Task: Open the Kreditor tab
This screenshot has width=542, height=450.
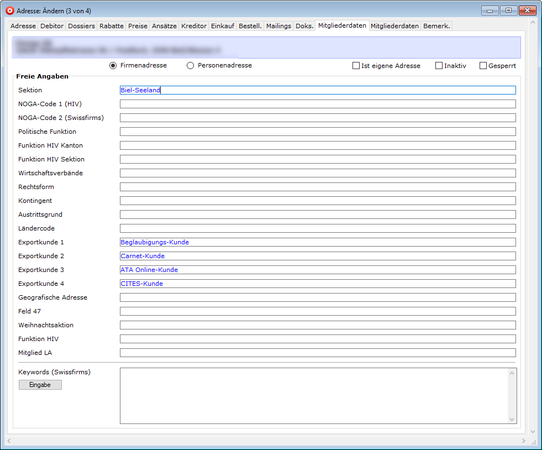Action: [x=193, y=26]
